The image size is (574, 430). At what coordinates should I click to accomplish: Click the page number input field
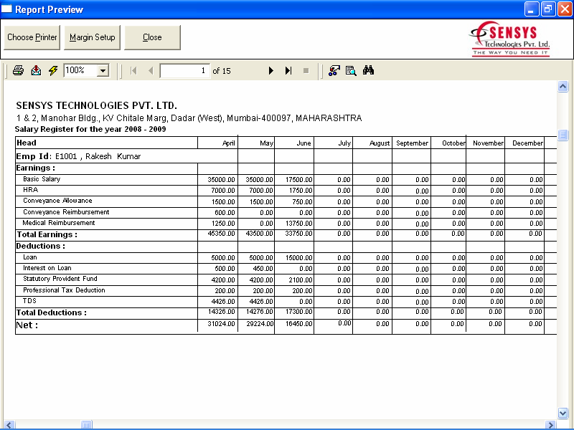click(x=185, y=70)
